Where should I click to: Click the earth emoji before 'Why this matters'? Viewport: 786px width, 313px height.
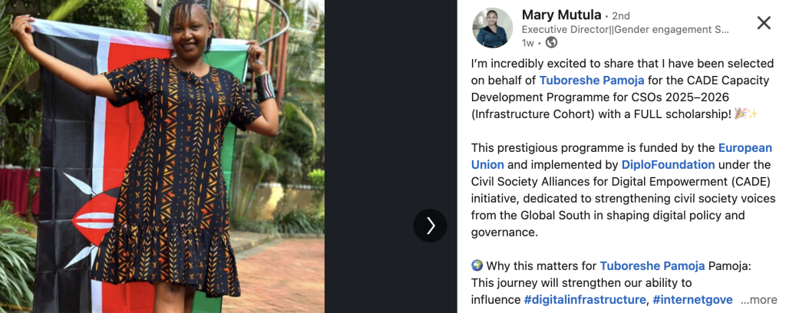coord(477,266)
